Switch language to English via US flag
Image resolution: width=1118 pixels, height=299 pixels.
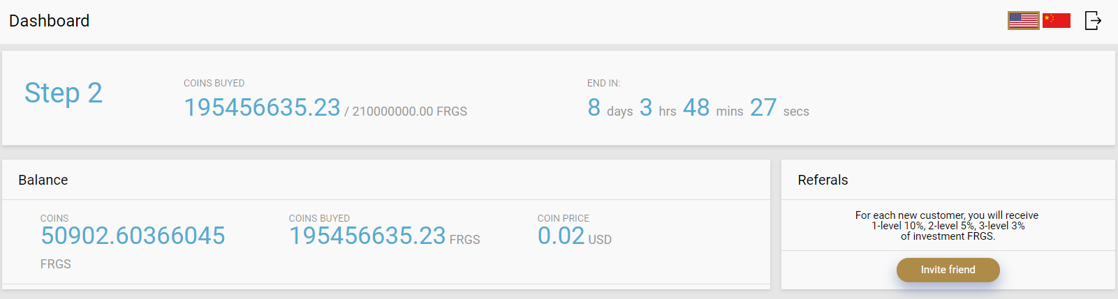tap(1023, 21)
